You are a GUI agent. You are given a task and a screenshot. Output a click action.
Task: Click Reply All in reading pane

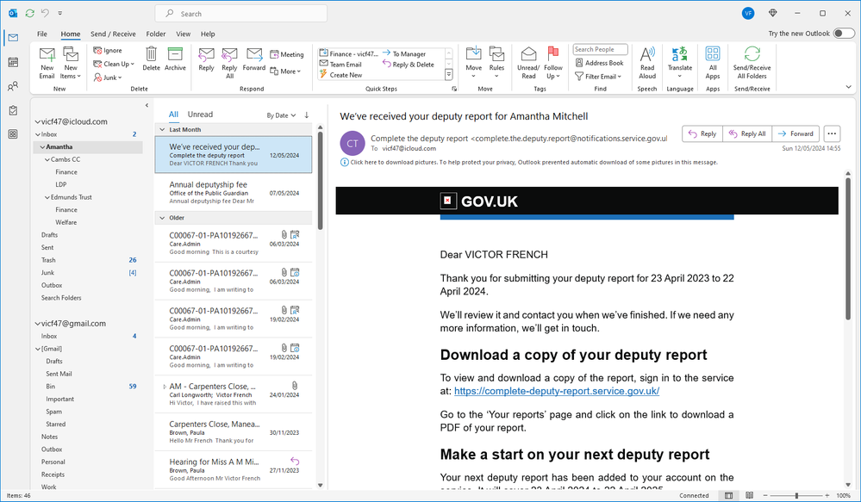click(747, 133)
